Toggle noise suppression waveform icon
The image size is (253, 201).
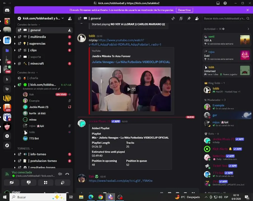60,174
